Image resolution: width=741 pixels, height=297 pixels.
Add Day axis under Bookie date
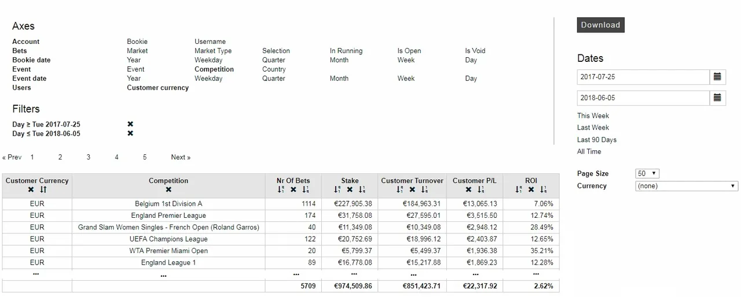pyautogui.click(x=471, y=60)
